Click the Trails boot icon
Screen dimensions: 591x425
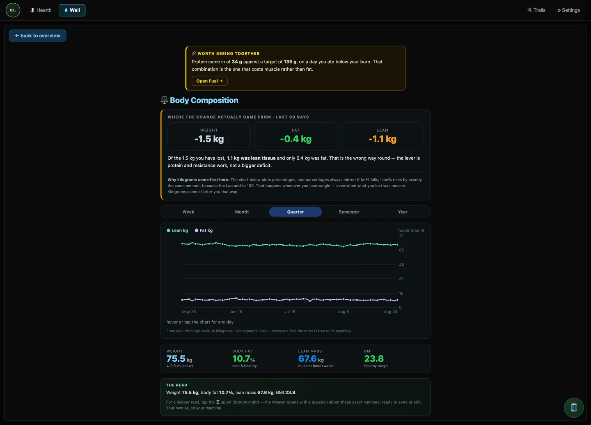[529, 10]
